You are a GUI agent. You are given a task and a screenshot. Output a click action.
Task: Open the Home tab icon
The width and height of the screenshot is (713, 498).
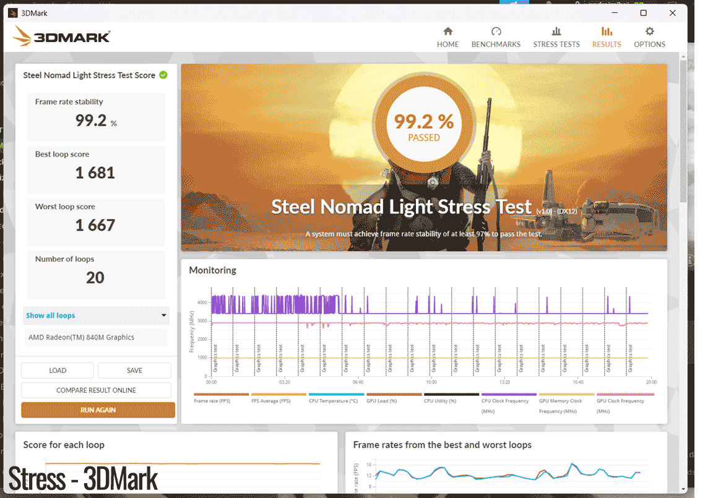[x=448, y=32]
